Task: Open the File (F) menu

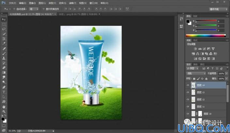Action: [12, 3]
